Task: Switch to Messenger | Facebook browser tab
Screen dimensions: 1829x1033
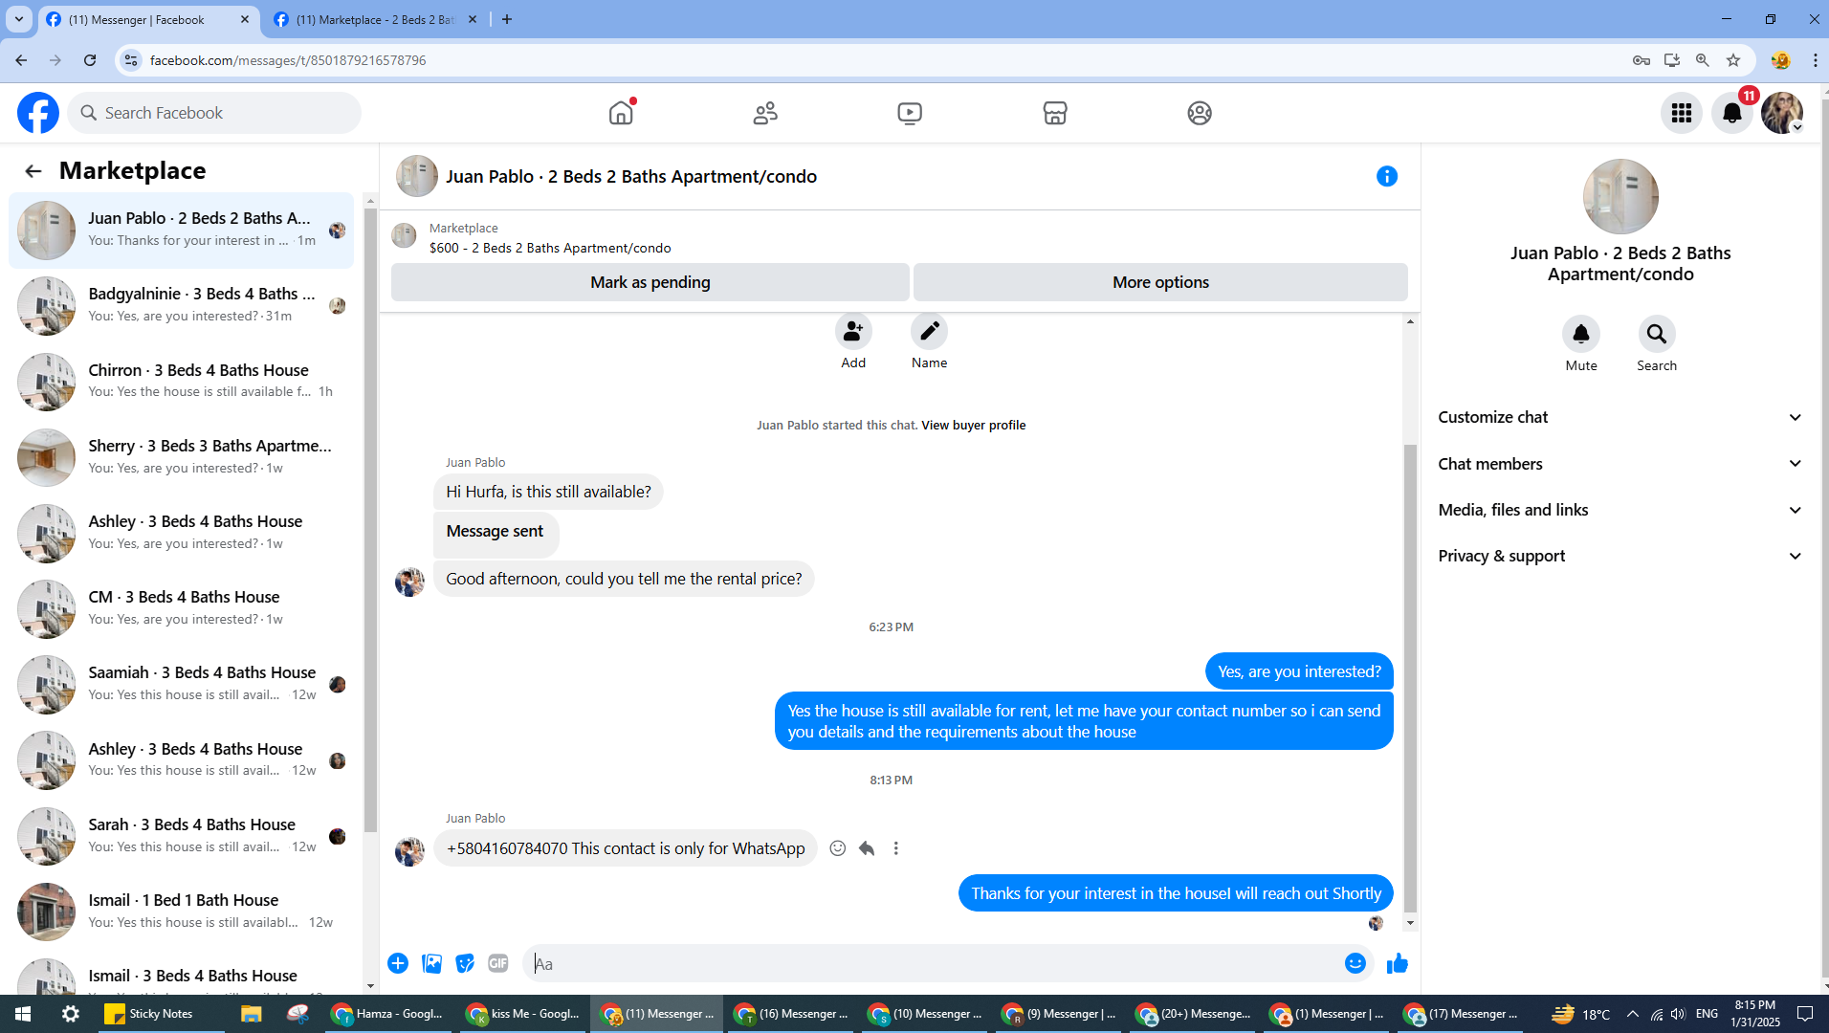Action: [x=148, y=19]
